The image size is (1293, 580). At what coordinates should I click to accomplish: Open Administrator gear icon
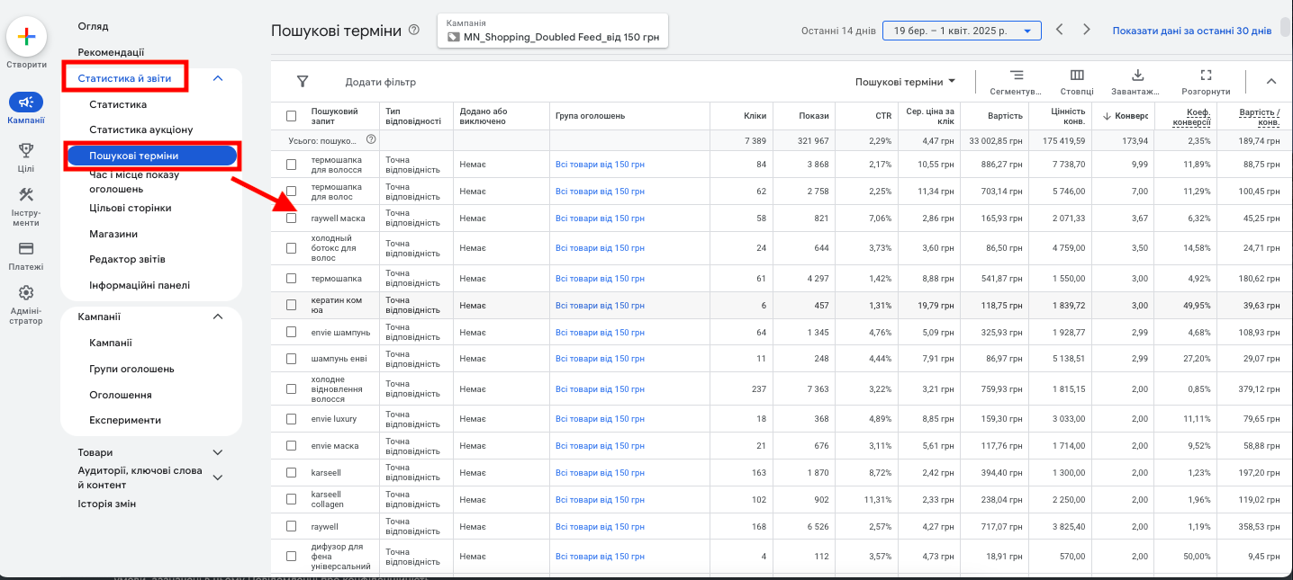[26, 292]
